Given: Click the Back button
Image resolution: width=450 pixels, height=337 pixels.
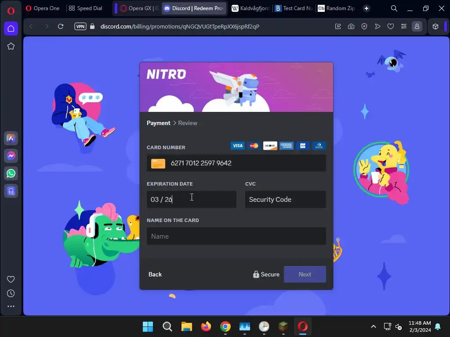Looking at the screenshot, I should pyautogui.click(x=155, y=274).
